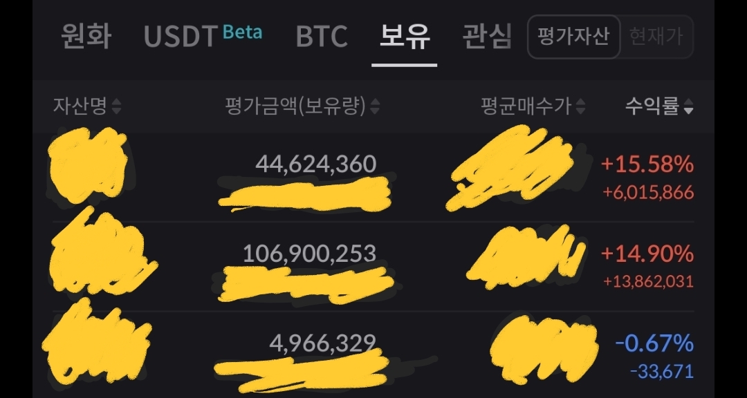Switch to the 원화 tab

[86, 36]
